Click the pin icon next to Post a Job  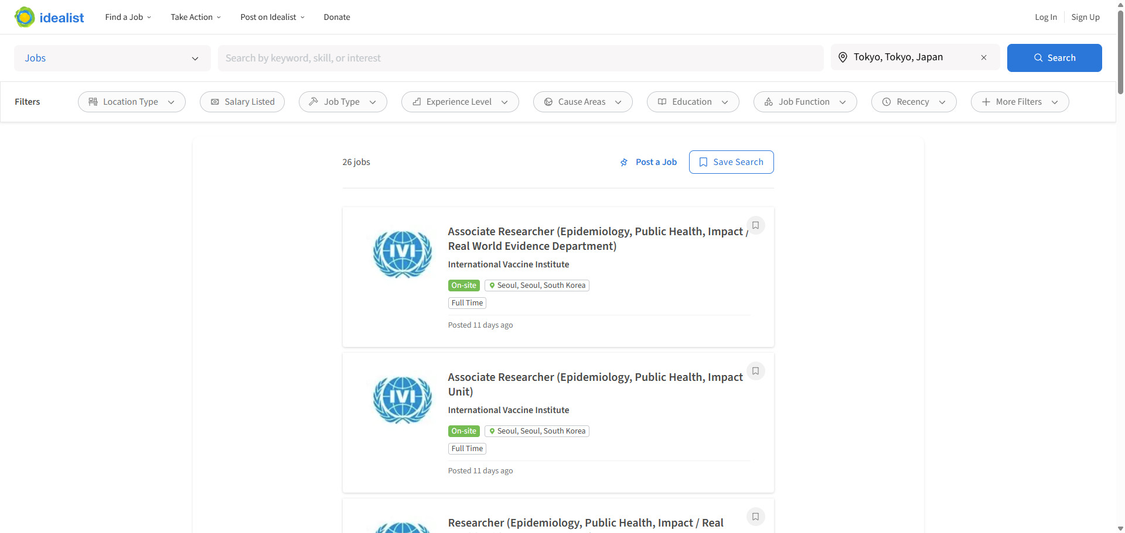click(624, 162)
